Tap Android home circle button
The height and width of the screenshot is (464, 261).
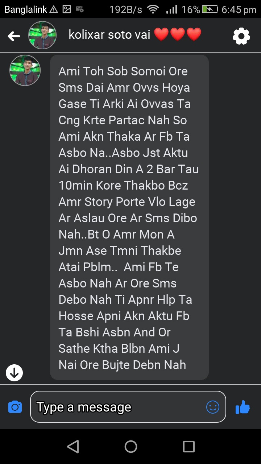pyautogui.click(x=130, y=447)
